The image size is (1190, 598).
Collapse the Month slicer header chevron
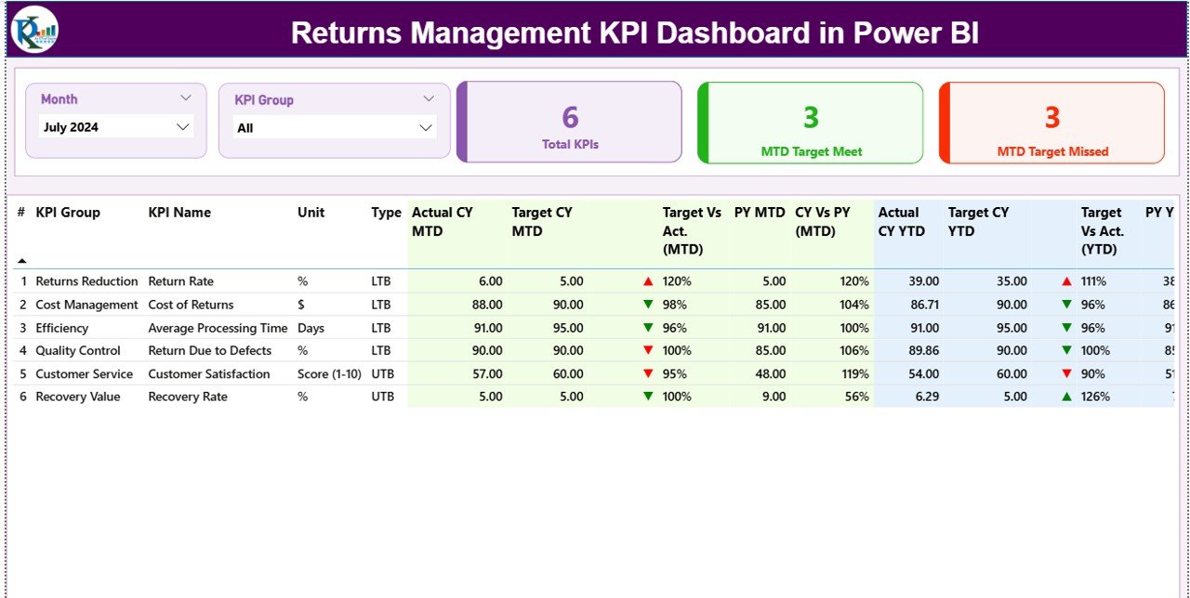pos(185,97)
